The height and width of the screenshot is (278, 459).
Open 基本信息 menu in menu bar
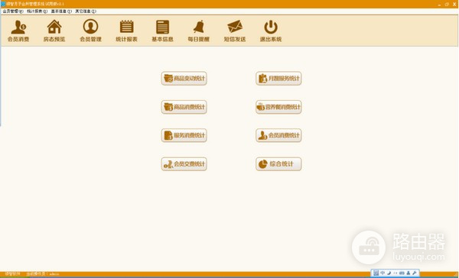(x=61, y=11)
